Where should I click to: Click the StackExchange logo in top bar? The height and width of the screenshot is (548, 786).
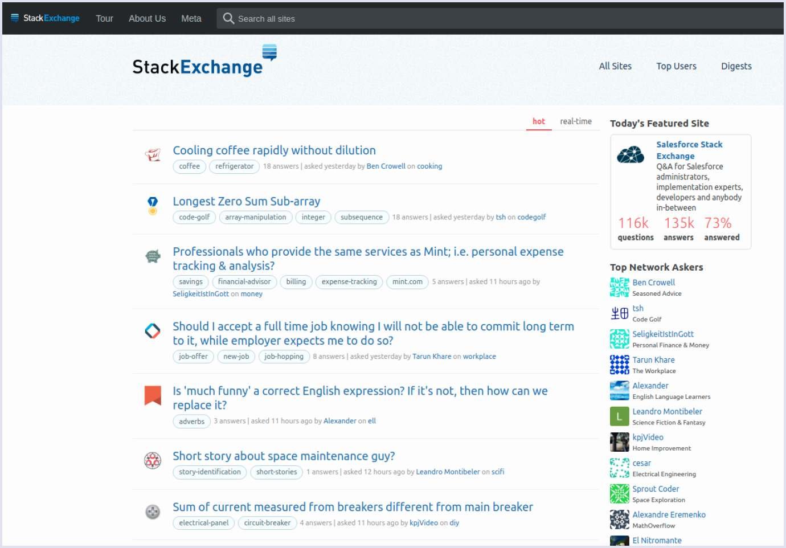click(x=45, y=18)
